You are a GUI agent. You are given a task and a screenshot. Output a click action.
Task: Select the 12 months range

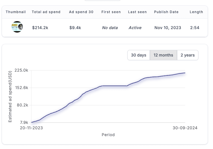(163, 55)
